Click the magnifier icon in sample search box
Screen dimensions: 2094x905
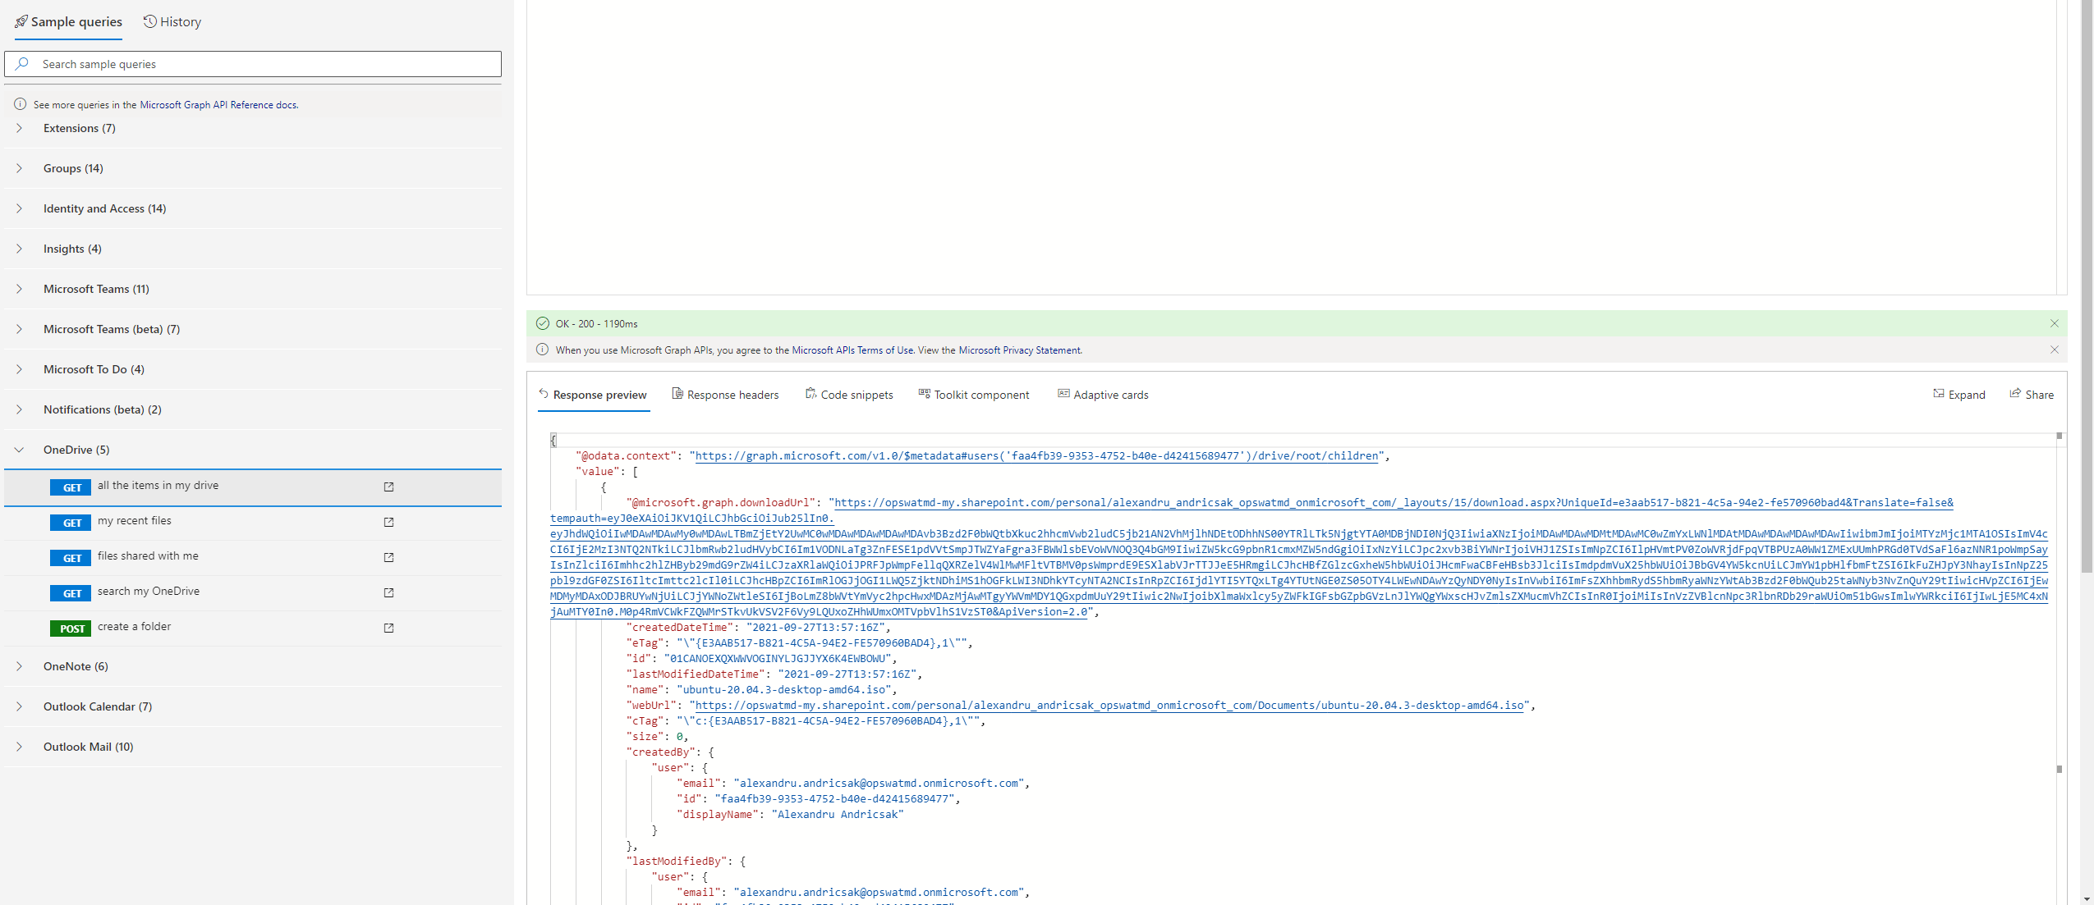coord(22,64)
